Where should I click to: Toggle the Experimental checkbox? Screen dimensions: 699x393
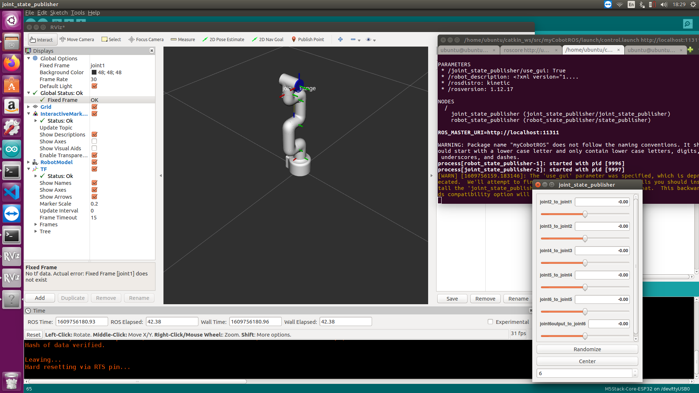[x=490, y=322]
